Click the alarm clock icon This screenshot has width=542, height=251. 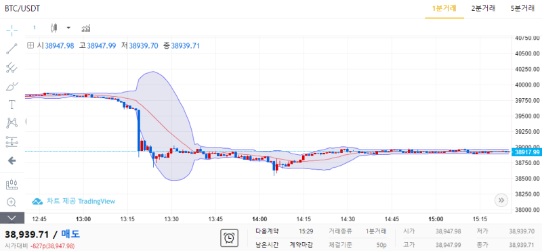pos(228,238)
